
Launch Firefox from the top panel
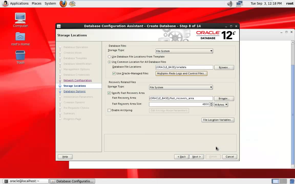coord(63,4)
